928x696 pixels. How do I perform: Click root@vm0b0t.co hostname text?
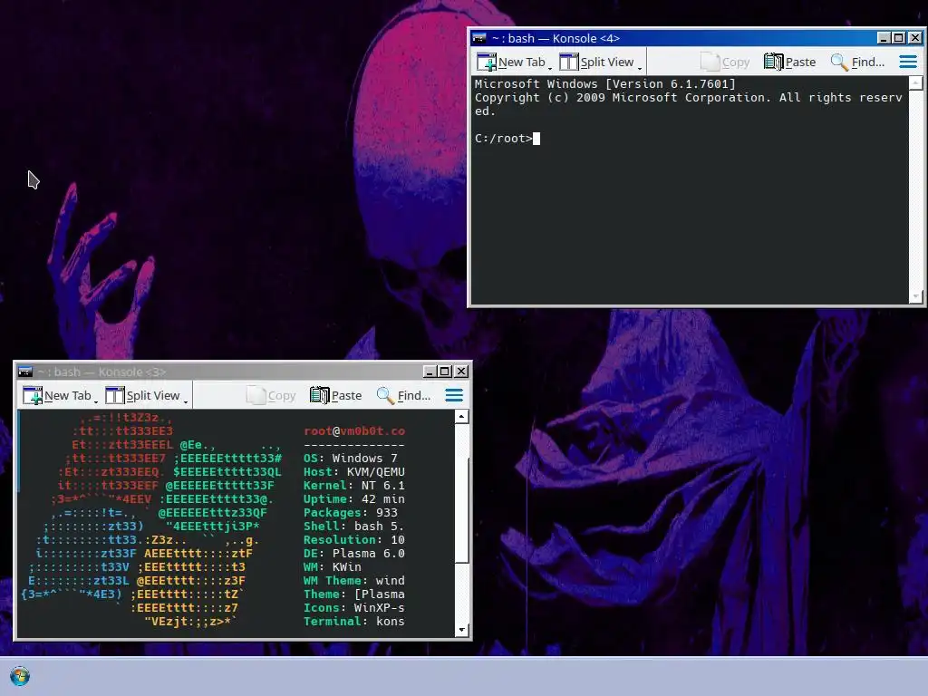[x=354, y=430]
